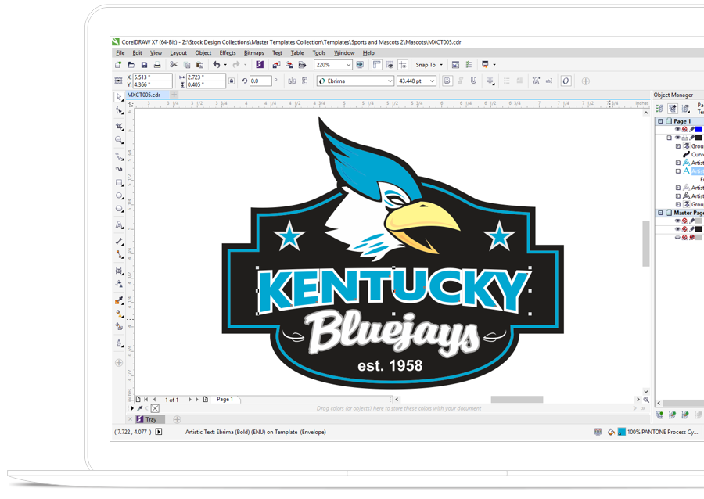Hide Page 1 layer via its eye toggle
Screen dimensions: 704x499
(678, 129)
